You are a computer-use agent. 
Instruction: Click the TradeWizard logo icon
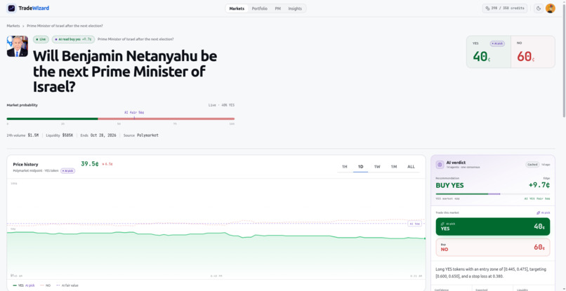click(x=11, y=8)
